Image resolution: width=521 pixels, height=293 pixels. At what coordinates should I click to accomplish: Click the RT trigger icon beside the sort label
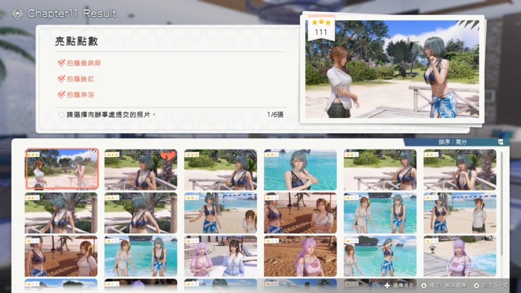(x=501, y=142)
